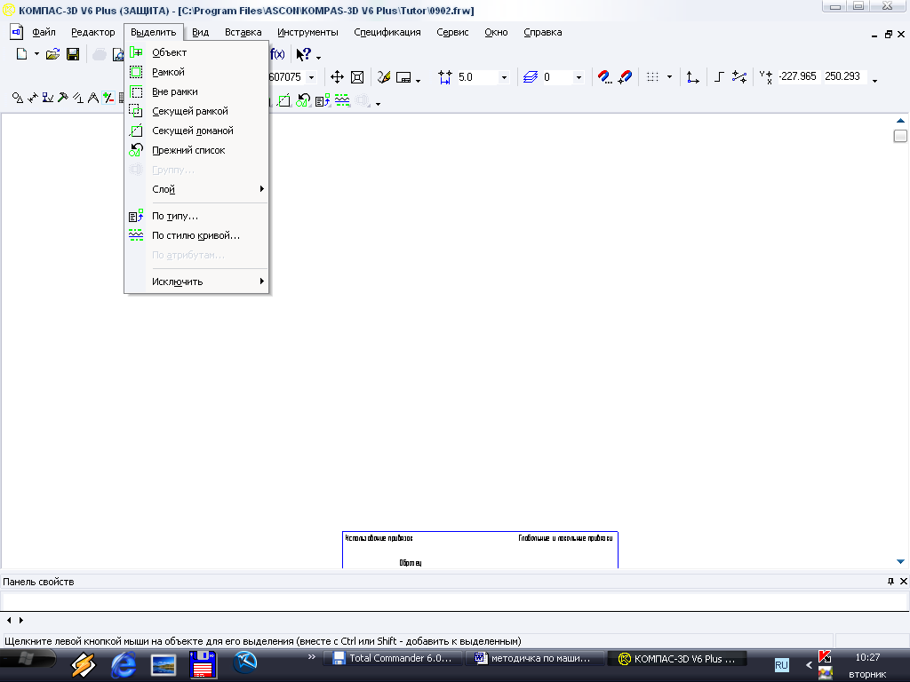Expand the Слой submenu
The height and width of the screenshot is (682, 910).
pos(196,189)
